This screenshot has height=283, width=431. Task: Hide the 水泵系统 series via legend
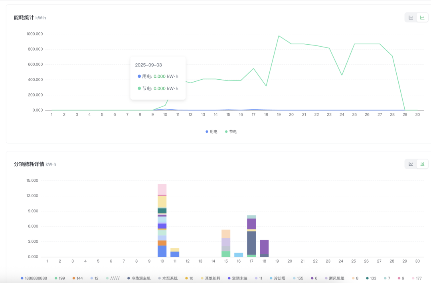(x=168, y=278)
